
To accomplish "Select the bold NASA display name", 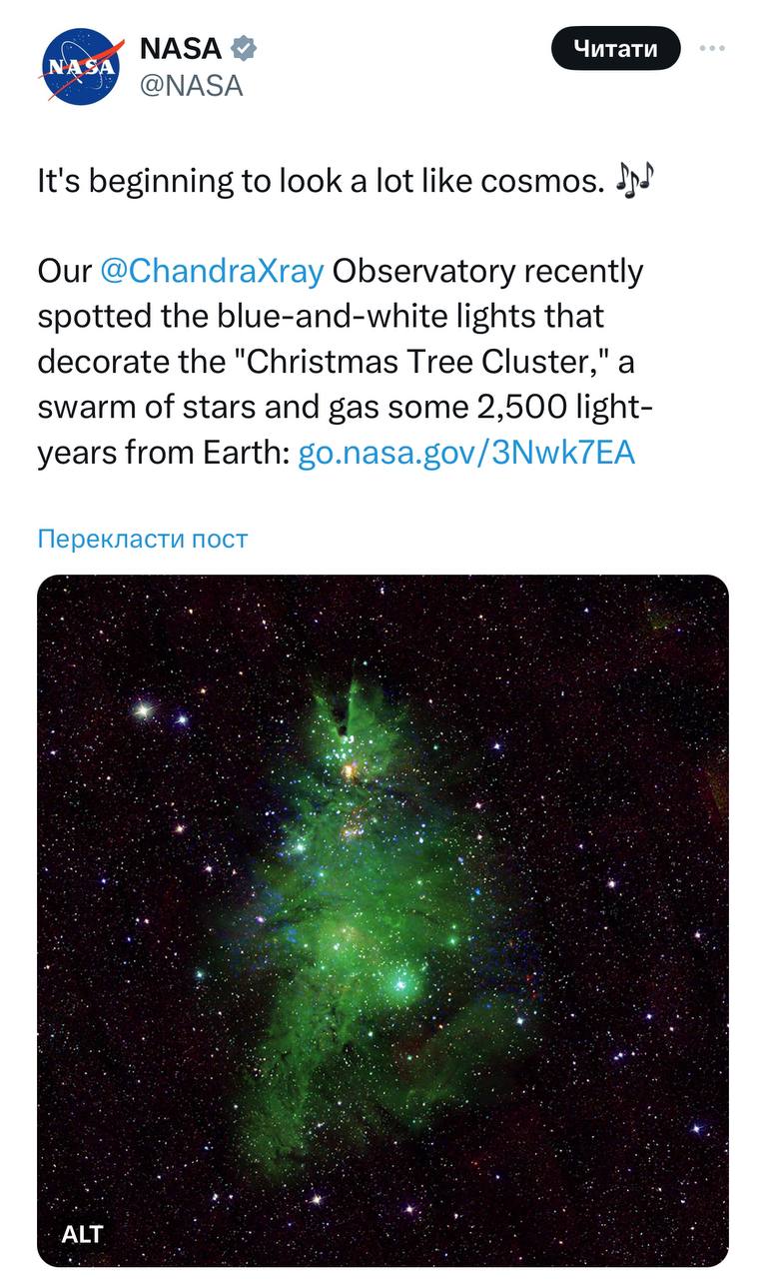I will coord(181,47).
